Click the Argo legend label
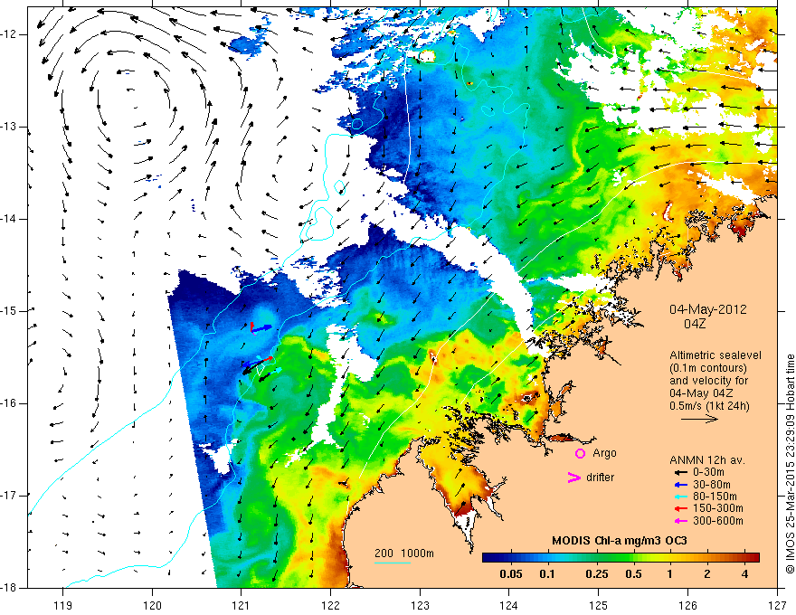 pos(604,453)
